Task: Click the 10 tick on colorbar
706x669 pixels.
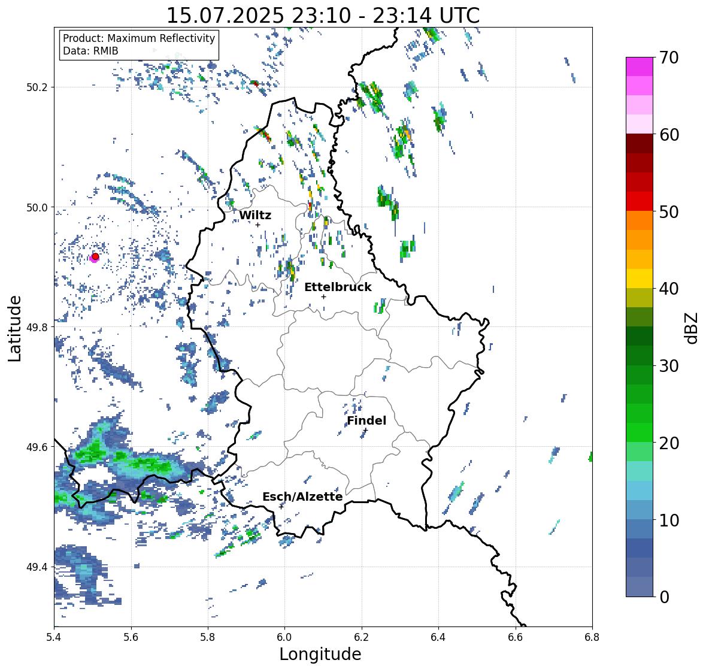Action: (669, 520)
